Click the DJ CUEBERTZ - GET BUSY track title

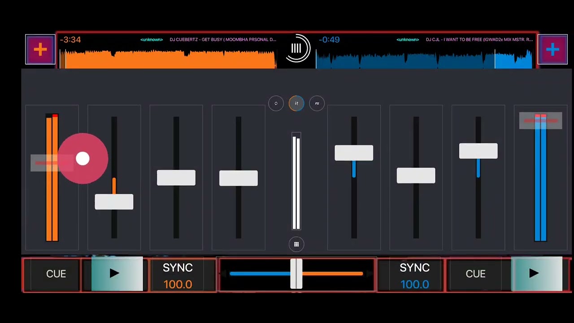223,39
